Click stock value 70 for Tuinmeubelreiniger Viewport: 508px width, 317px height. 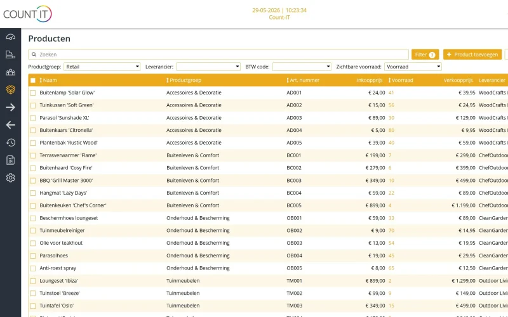point(391,231)
